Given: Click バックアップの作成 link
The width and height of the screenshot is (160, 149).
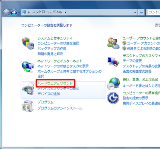Looking at the screenshot, I should coord(52,49).
